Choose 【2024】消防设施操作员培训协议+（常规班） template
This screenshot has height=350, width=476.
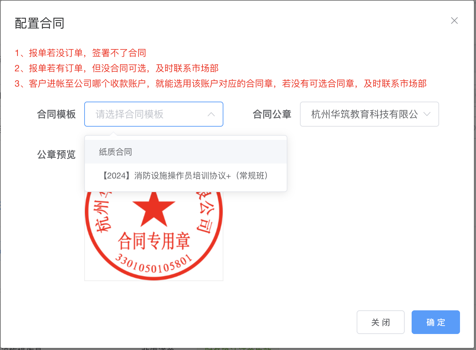click(x=184, y=176)
